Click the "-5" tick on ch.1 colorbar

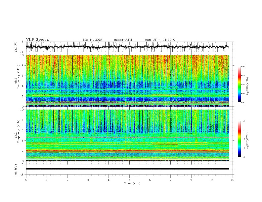pyautogui.click(x=244, y=84)
